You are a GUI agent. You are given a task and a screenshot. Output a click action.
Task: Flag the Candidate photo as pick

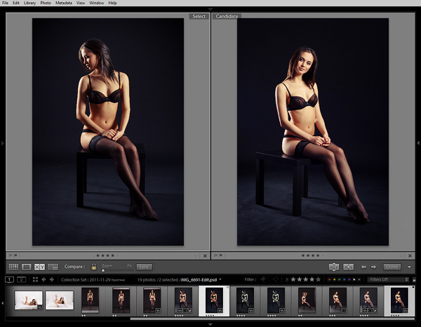(x=215, y=255)
